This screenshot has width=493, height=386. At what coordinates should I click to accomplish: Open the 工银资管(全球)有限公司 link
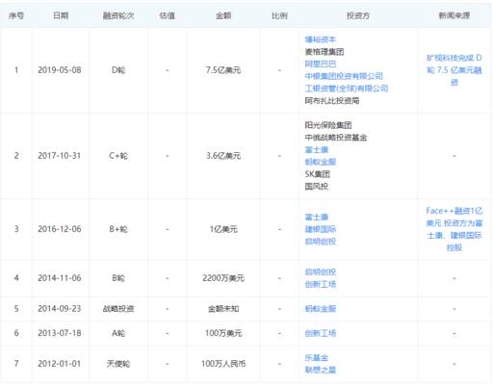(347, 89)
